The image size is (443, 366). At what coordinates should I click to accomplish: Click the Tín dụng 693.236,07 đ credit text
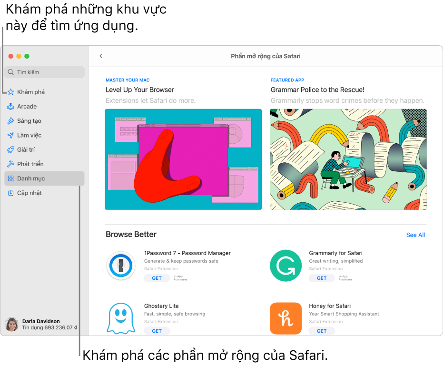coord(49,327)
